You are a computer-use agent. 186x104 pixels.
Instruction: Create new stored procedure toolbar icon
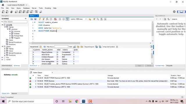pos(28,12)
